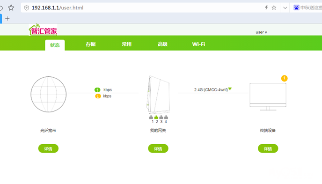Open the user v account menu
Screen dimensions: 322x184
[x=261, y=32]
